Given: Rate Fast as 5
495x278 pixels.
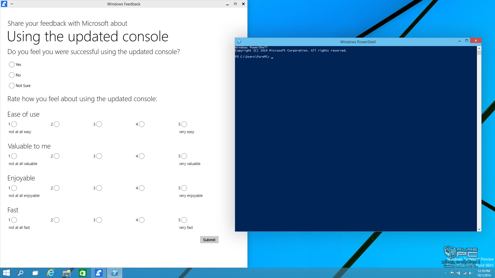Looking at the screenshot, I should 184,220.
